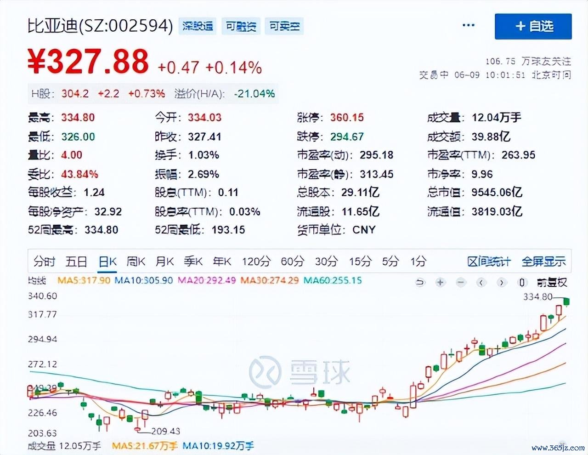The image size is (588, 455).
Task: Click the 最高 value 334.80 in the stats grid
Action: (x=78, y=117)
